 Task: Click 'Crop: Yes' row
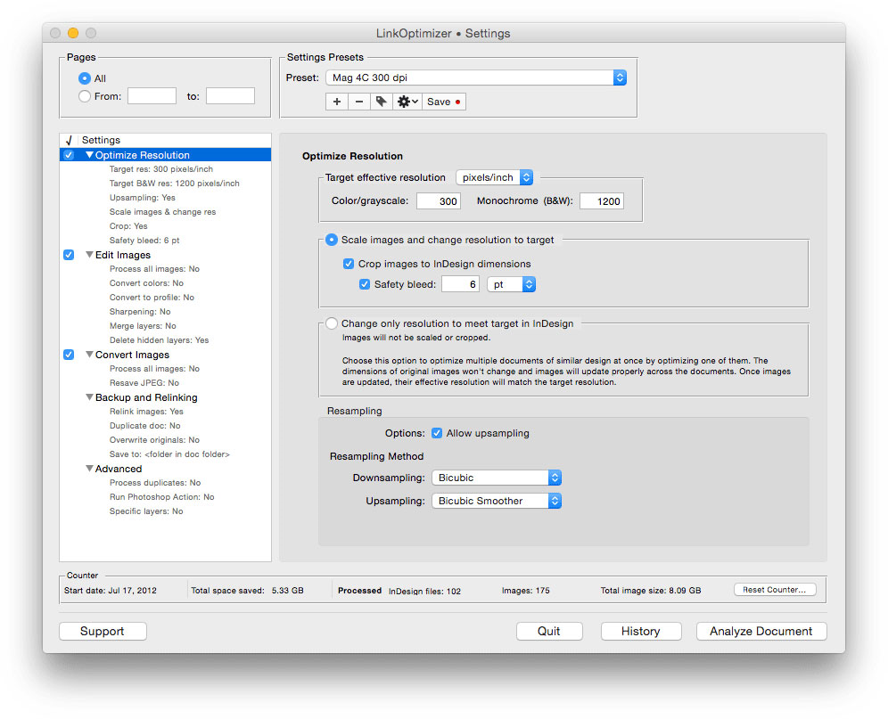[x=128, y=226]
